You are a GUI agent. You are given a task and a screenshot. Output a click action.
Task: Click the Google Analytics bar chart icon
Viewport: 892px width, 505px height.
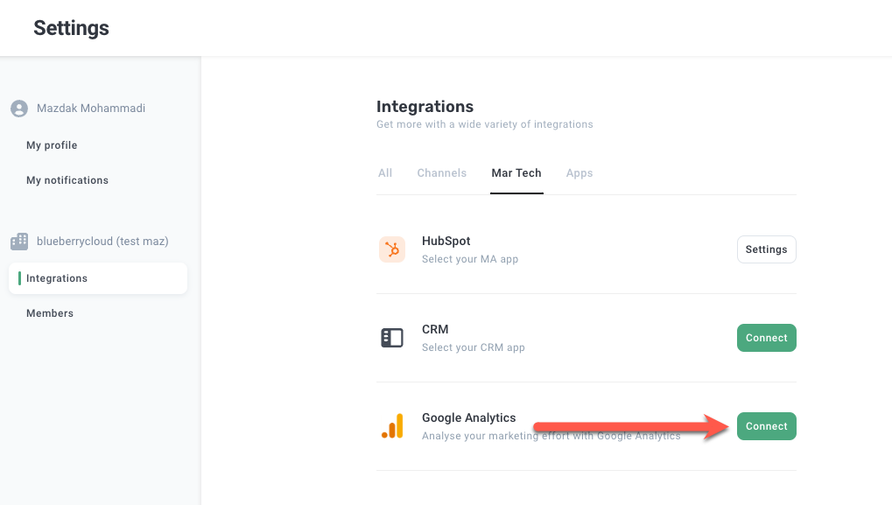click(x=391, y=426)
